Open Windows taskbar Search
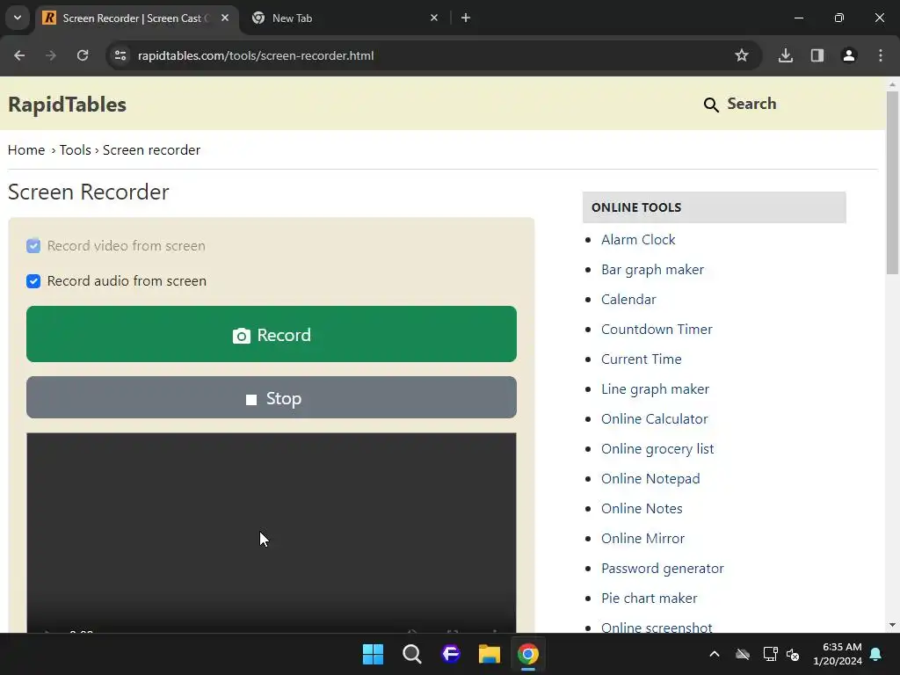Image resolution: width=900 pixels, height=675 pixels. pos(411,654)
